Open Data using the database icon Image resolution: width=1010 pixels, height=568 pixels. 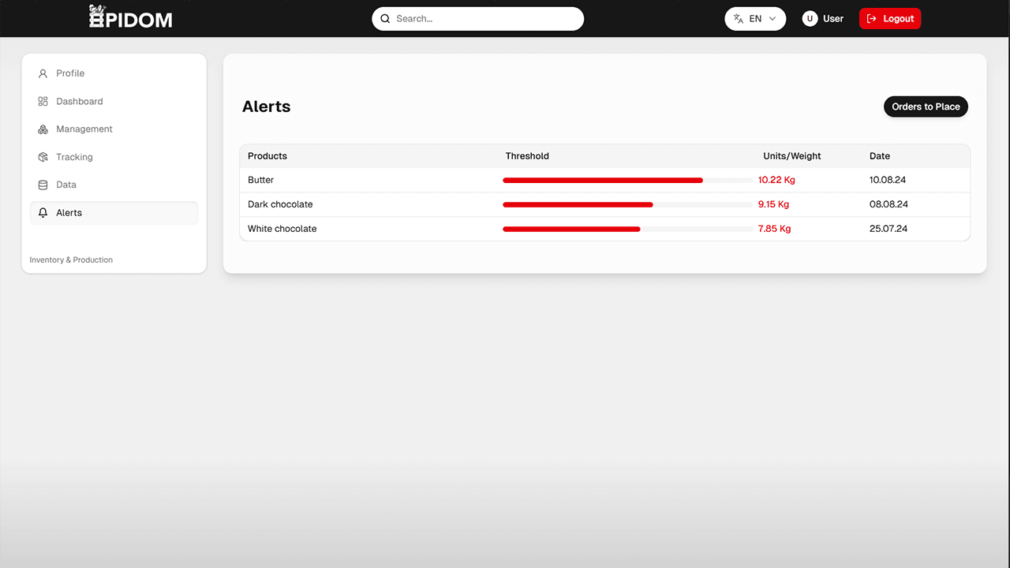[42, 184]
